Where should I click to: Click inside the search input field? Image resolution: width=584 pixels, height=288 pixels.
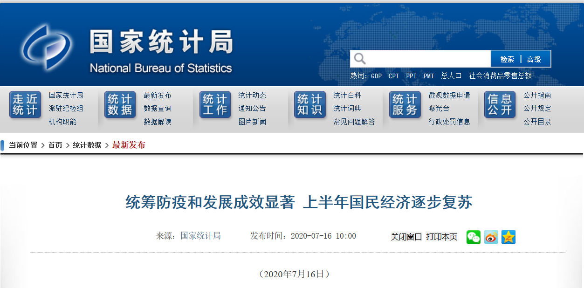click(x=424, y=58)
